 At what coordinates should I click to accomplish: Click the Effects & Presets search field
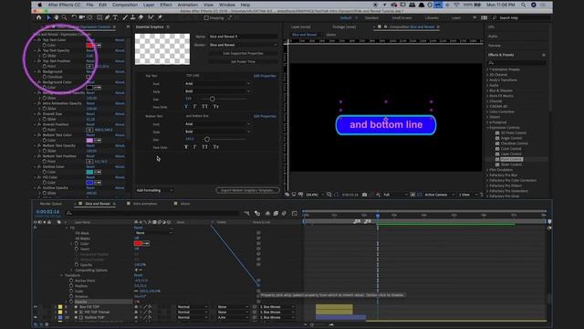(517, 63)
